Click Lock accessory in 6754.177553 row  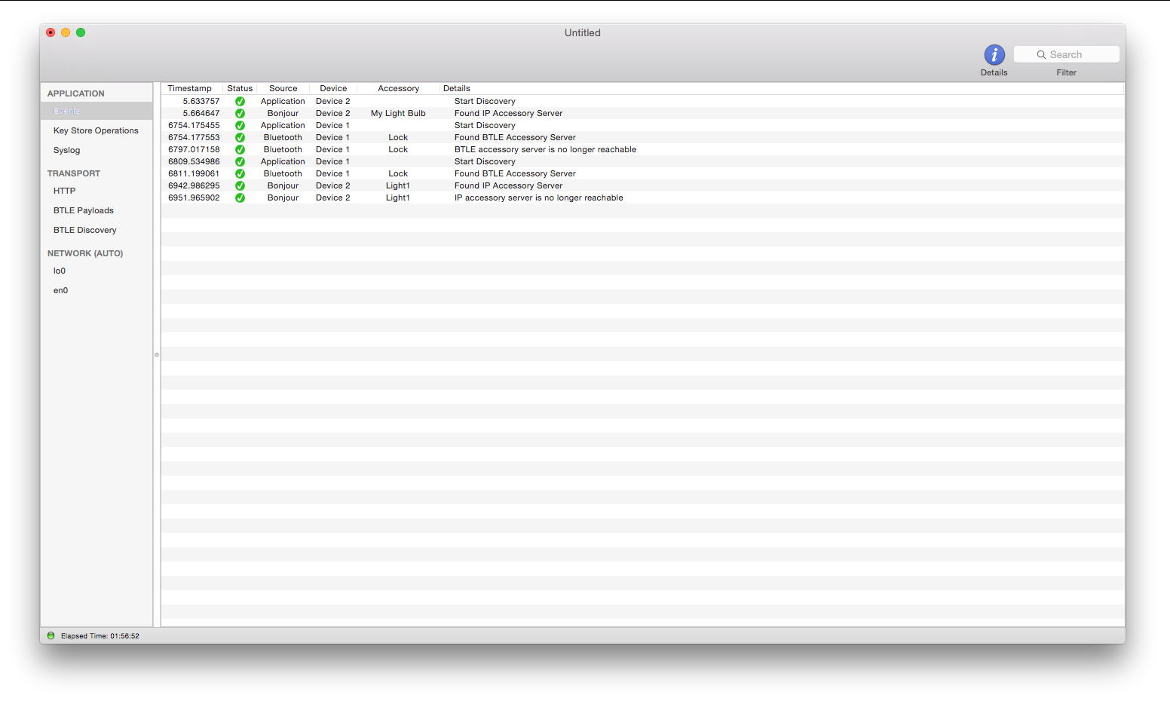(x=398, y=137)
